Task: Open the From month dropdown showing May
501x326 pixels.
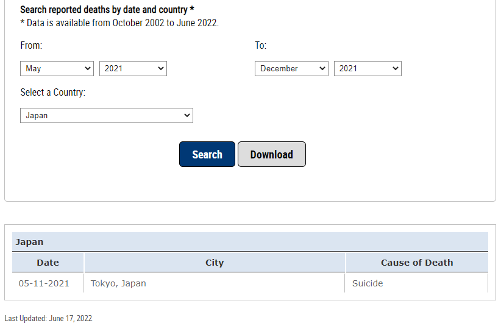Action: (57, 69)
